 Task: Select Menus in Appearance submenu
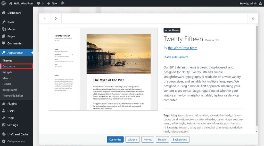point(6,78)
